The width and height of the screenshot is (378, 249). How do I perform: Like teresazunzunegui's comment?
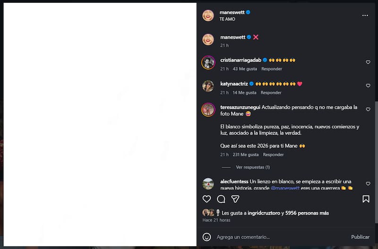click(x=368, y=110)
